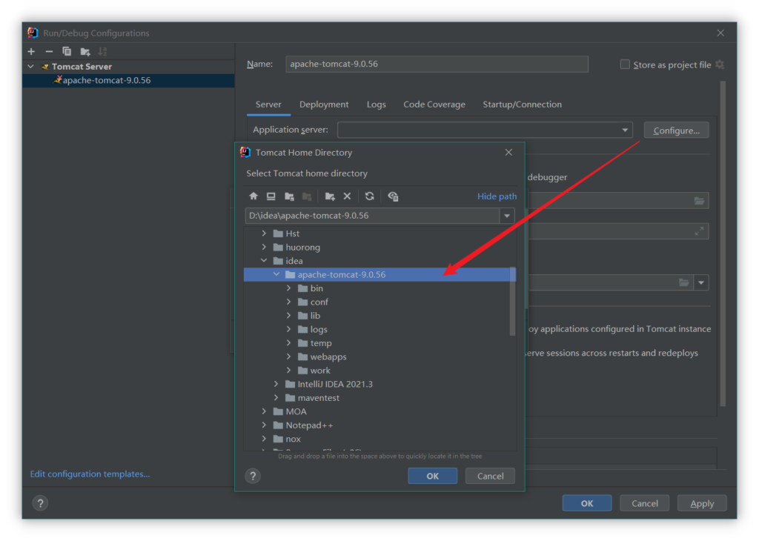Expand the huorong folder
This screenshot has height=541, width=759.
264,247
